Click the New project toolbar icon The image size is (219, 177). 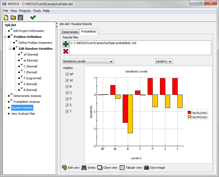tap(6, 18)
